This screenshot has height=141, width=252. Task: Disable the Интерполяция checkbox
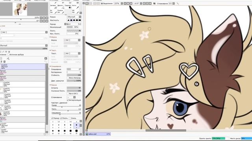[68, 100]
